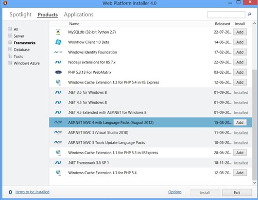Add ASP.NET MVC 4 with Language Packs
Viewport: 258px width, 200px height.
(x=240, y=123)
